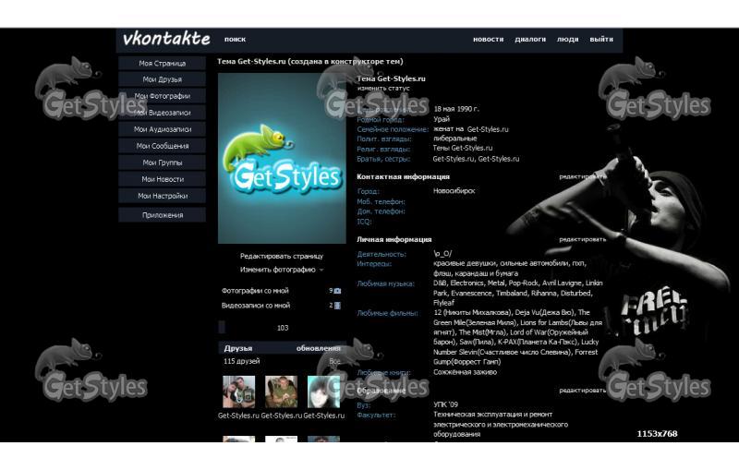This screenshot has width=739, height=470.
Task: Open Мои Аудиозаписи in the sidebar
Action: pos(163,129)
